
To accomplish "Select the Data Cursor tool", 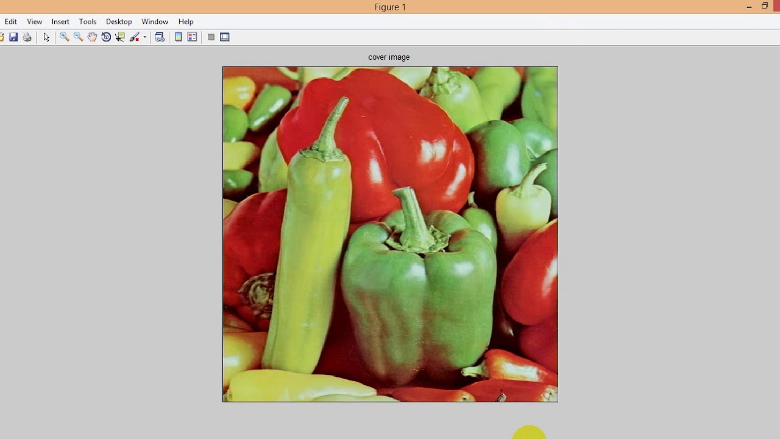I will tap(120, 37).
